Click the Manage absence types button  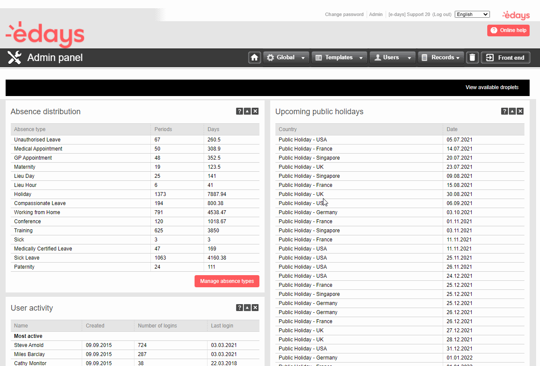pos(227,281)
